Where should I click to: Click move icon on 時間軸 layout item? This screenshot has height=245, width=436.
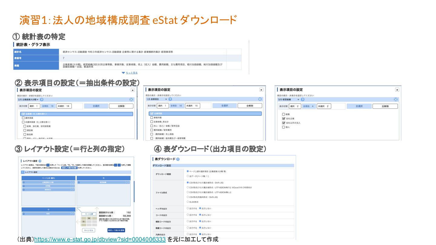click(24, 186)
